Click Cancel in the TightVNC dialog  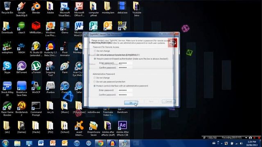tap(169, 102)
